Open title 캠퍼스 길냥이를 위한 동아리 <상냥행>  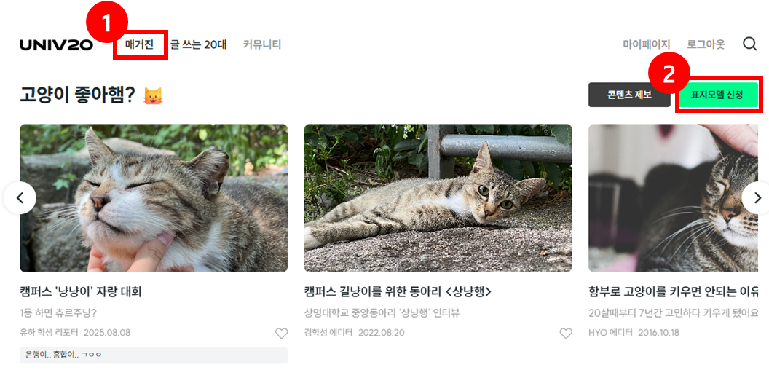pyautogui.click(x=398, y=292)
